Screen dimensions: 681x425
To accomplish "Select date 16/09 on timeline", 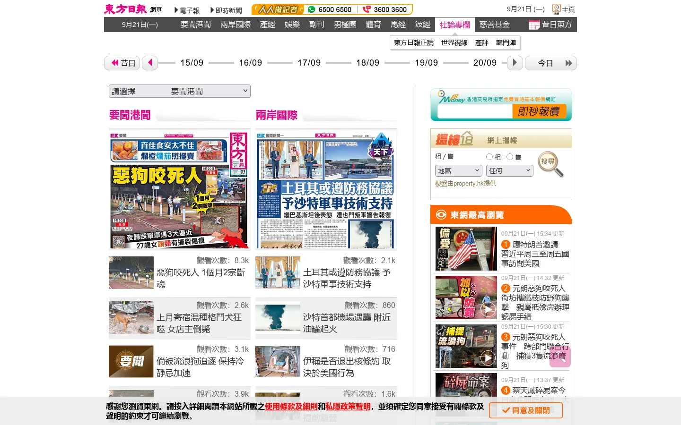I will click(251, 63).
